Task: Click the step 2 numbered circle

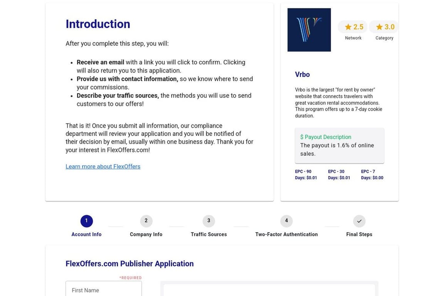Action: 146,221
